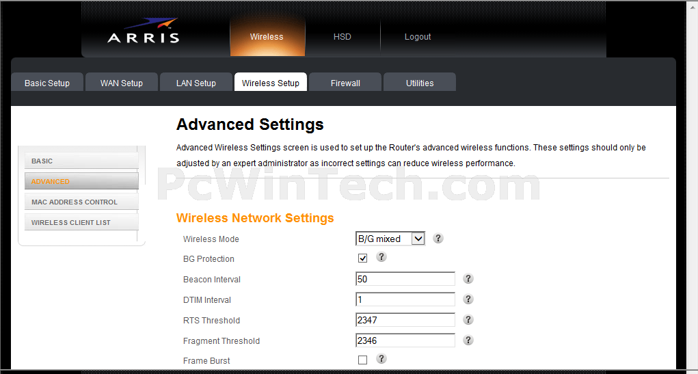This screenshot has width=698, height=374.
Task: Open help icon for BG Protection
Action: pyautogui.click(x=381, y=256)
